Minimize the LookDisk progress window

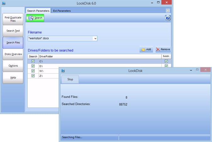tap(191, 70)
